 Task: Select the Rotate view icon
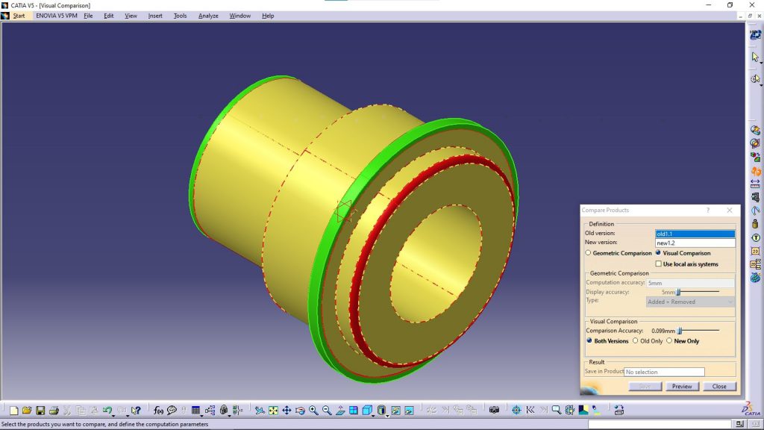(300, 411)
